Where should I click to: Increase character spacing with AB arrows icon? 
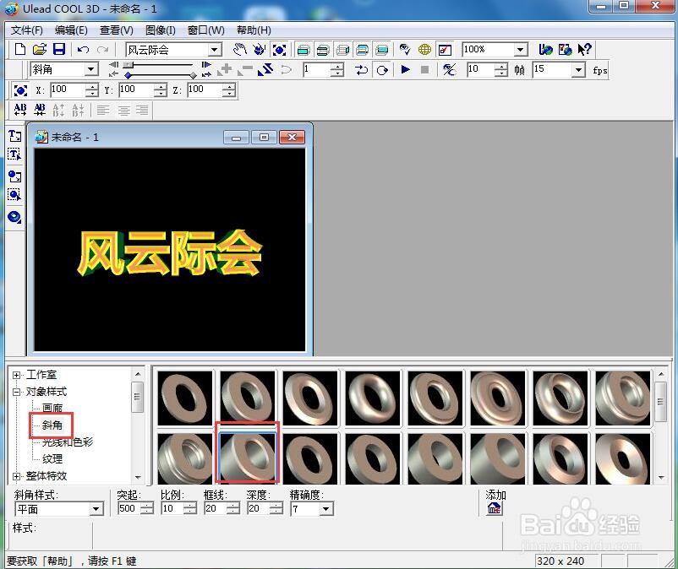pyautogui.click(x=20, y=110)
